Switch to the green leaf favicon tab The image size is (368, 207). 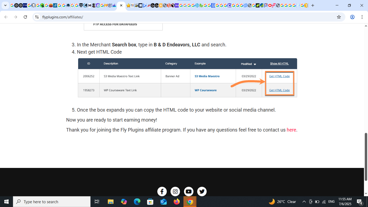[x=201, y=5]
